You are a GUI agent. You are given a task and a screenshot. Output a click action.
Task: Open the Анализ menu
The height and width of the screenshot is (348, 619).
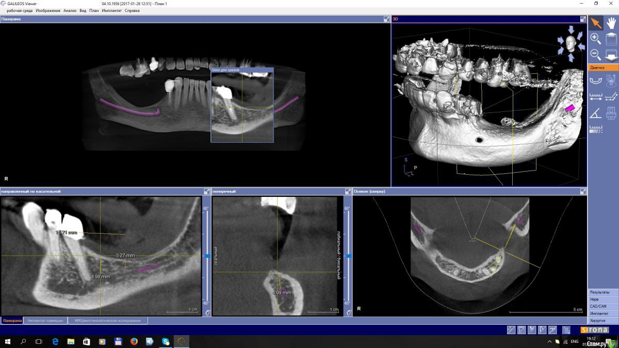[x=70, y=10]
